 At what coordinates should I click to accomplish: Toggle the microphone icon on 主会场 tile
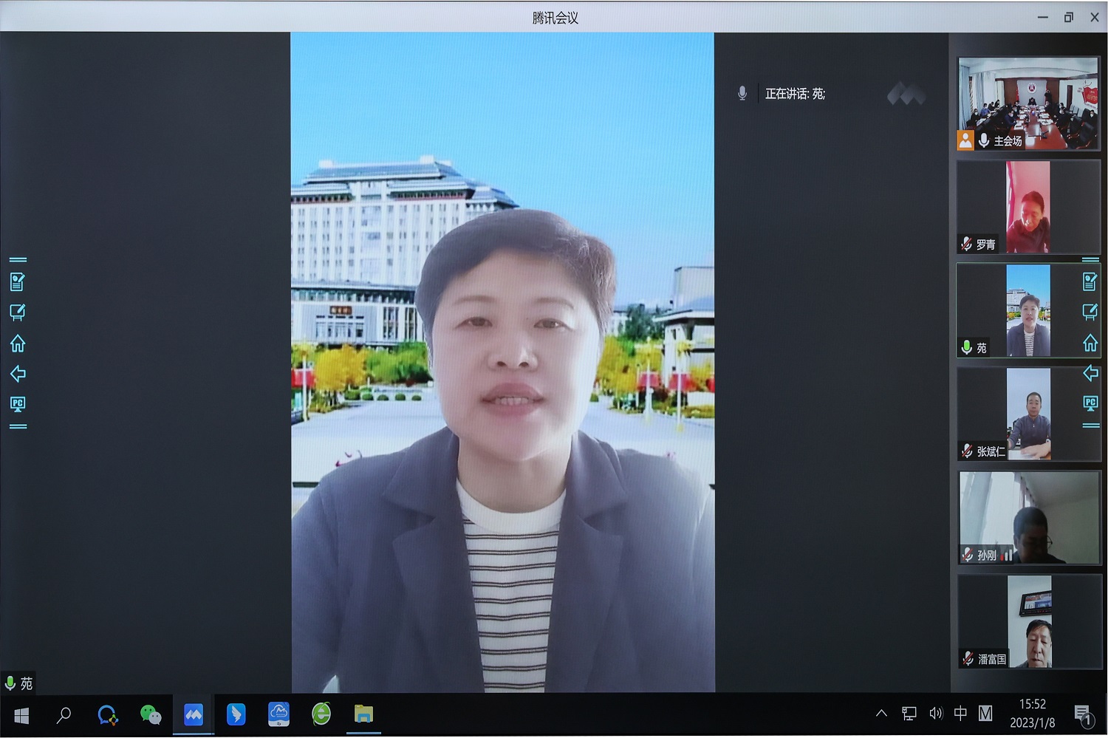[984, 140]
